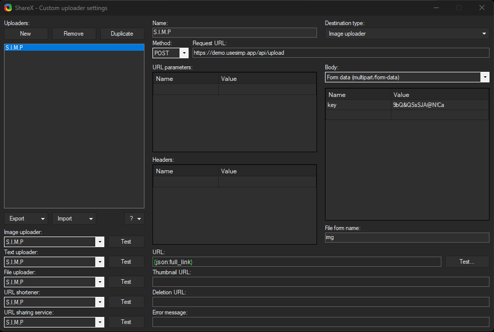Viewport: 494px width, 332px height.
Task: Select the key value cell in Body table
Action: [x=439, y=105]
